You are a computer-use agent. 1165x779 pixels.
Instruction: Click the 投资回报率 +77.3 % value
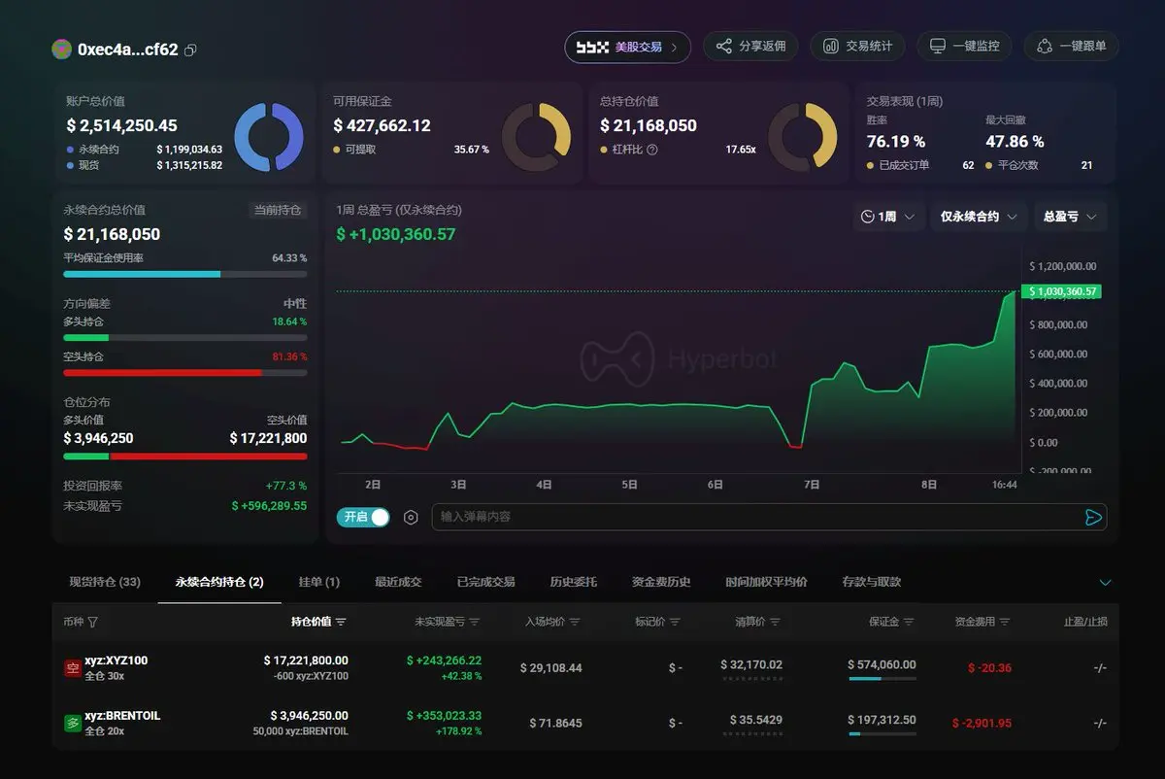(286, 486)
